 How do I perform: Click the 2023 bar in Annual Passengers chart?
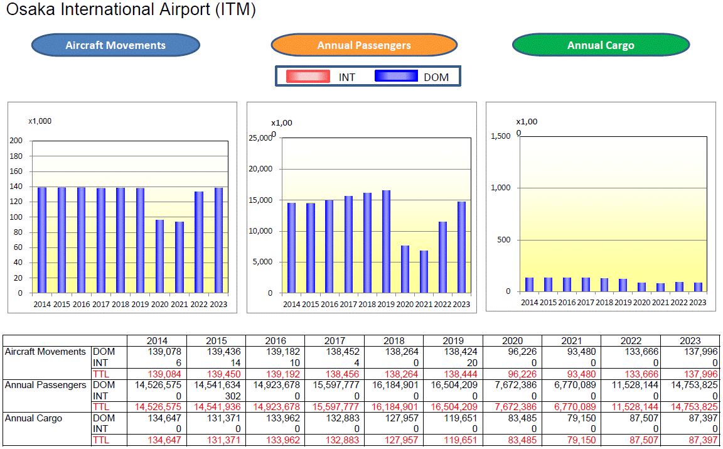pyautogui.click(x=461, y=247)
